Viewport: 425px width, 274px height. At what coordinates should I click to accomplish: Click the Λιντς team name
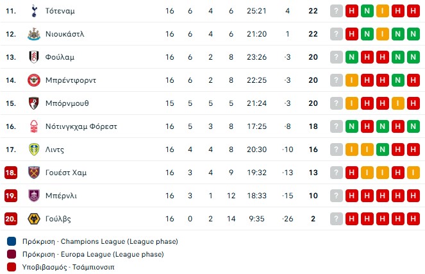tap(54, 150)
